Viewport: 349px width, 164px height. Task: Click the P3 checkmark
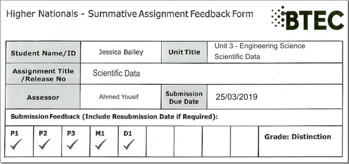point(72,144)
